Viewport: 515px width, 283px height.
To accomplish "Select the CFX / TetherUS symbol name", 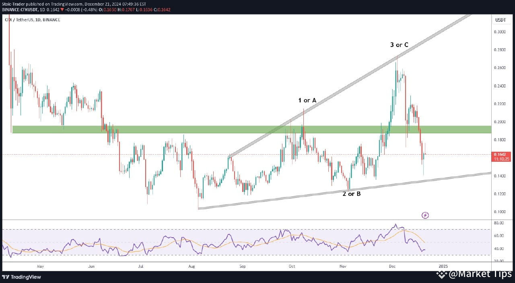I will [19, 20].
